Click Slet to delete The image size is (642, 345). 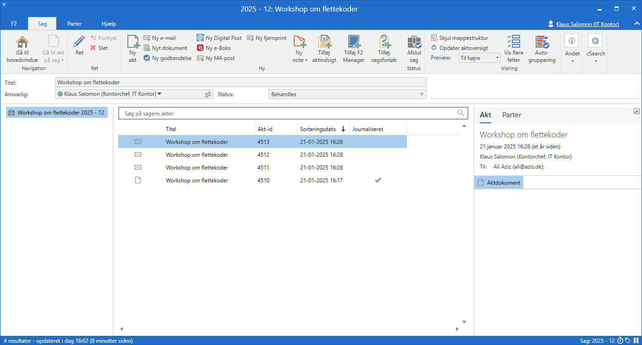click(x=99, y=48)
